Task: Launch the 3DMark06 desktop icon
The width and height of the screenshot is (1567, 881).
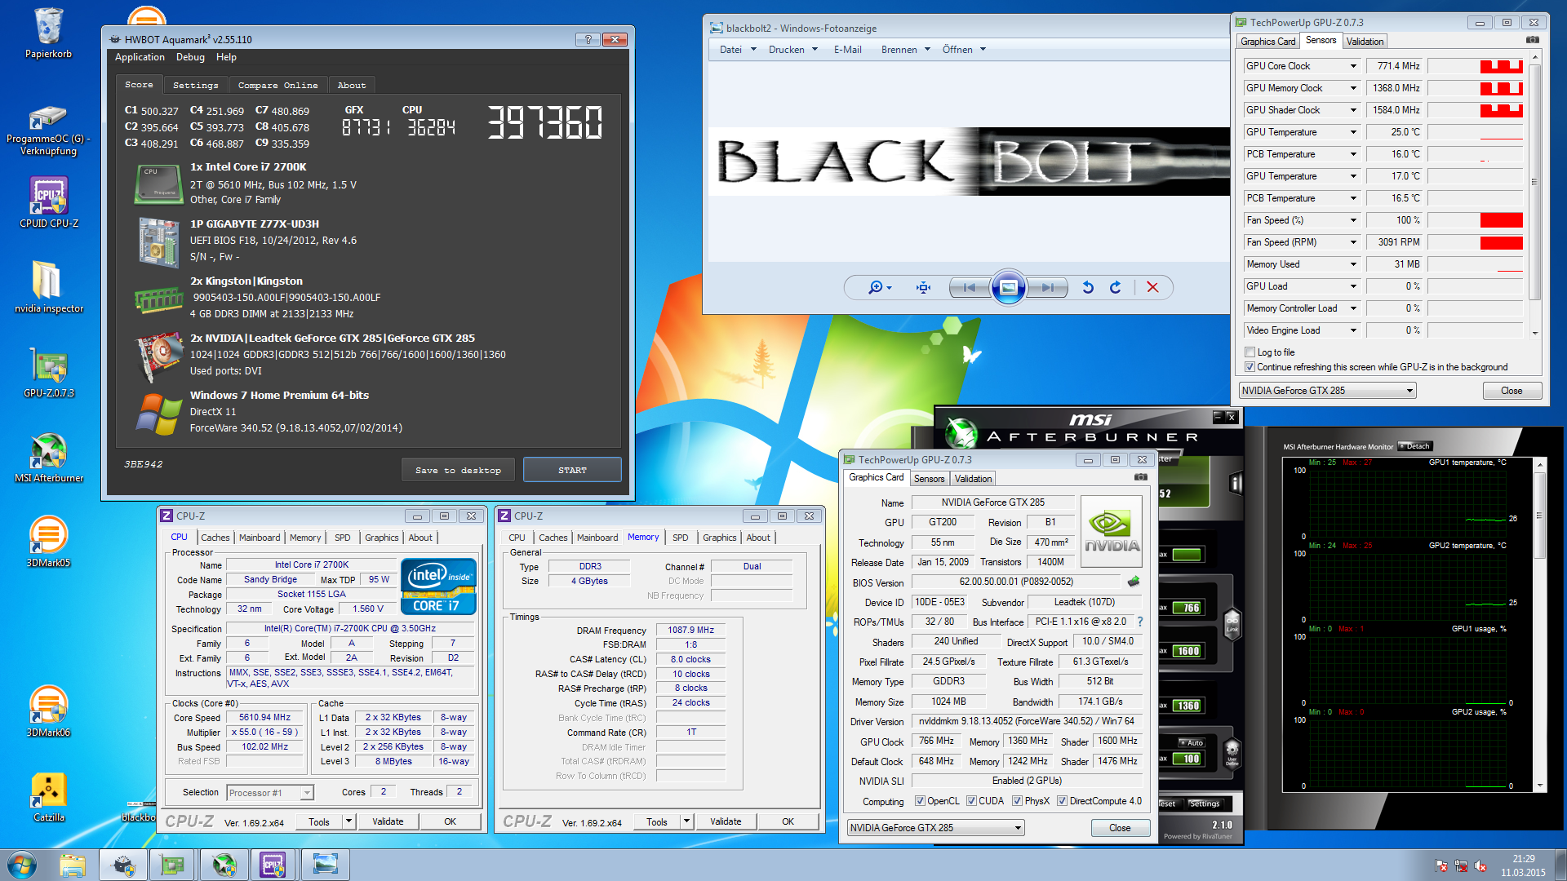Action: [48, 711]
